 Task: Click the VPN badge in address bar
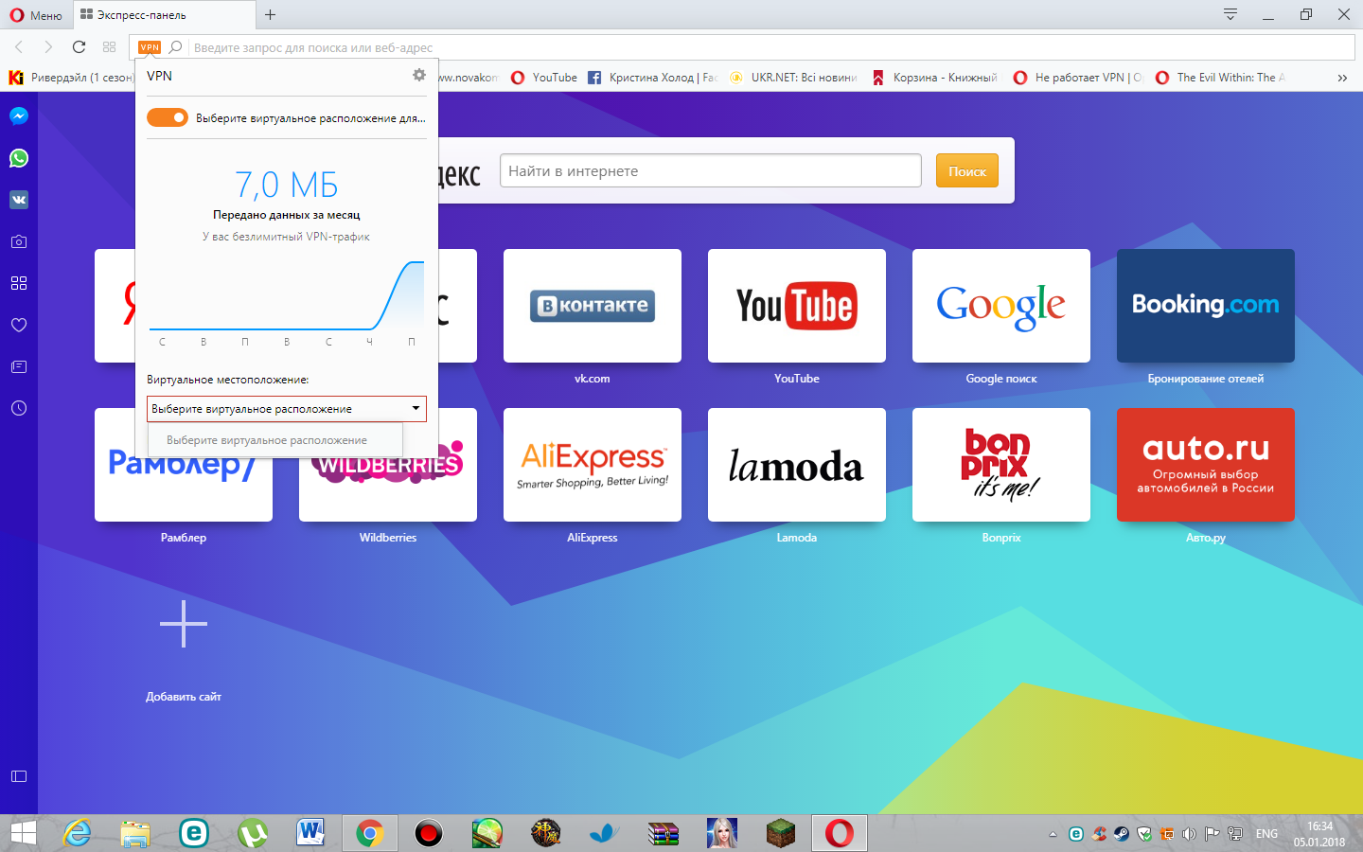click(150, 47)
